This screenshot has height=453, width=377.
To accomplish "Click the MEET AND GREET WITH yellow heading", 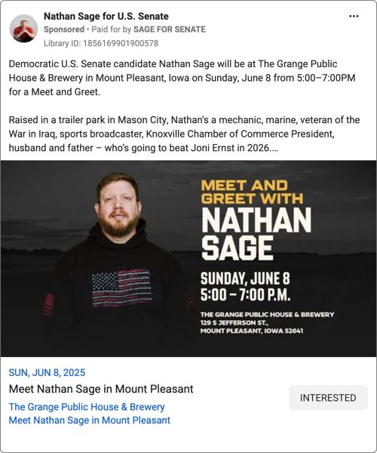I will pyautogui.click(x=252, y=192).
